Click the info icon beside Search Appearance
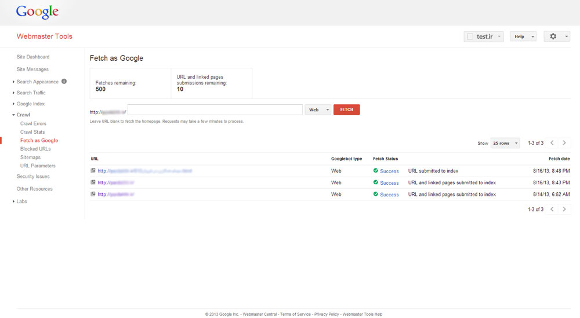The image size is (580, 318). (x=64, y=81)
